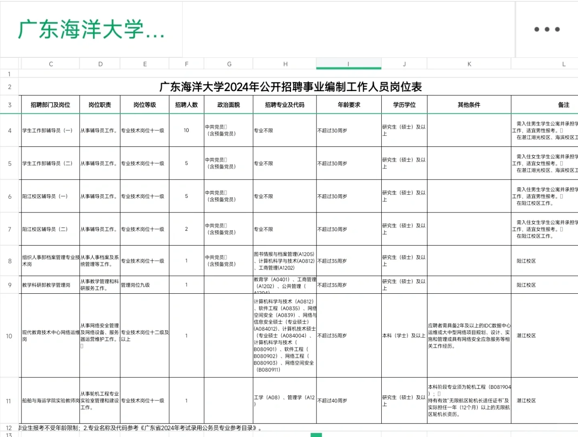This screenshot has width=578, height=437.
Task: Open the three-dot more options menu
Action: 547,29
